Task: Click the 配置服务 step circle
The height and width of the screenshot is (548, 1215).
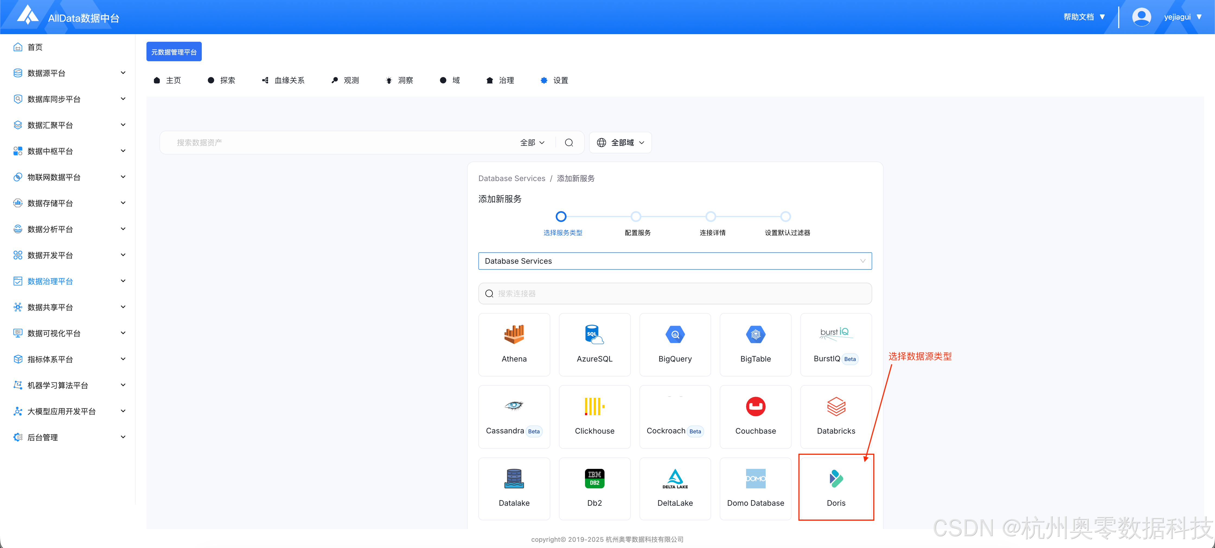Action: [635, 217]
